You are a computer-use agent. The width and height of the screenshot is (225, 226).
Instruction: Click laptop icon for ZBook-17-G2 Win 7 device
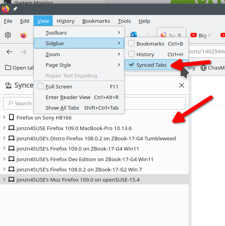tap(11, 169)
